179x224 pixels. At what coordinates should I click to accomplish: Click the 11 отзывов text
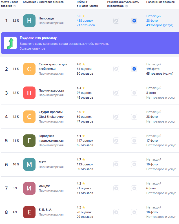coord(85,193)
